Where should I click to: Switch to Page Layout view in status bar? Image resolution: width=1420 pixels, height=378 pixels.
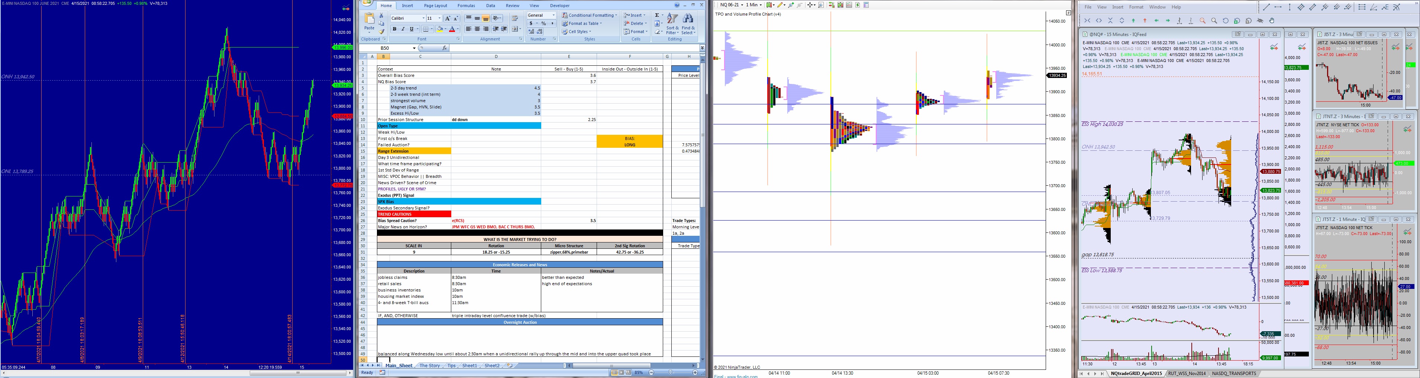point(622,373)
